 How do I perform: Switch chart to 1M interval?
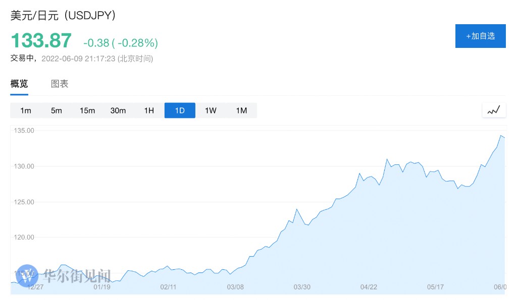click(241, 110)
